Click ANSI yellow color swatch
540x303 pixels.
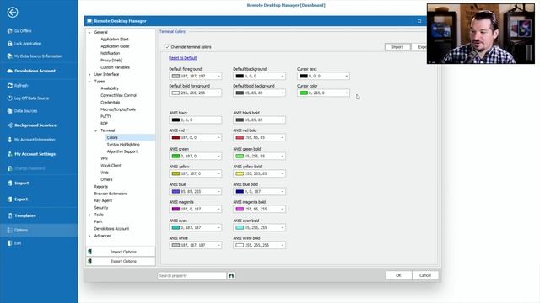[175, 174]
